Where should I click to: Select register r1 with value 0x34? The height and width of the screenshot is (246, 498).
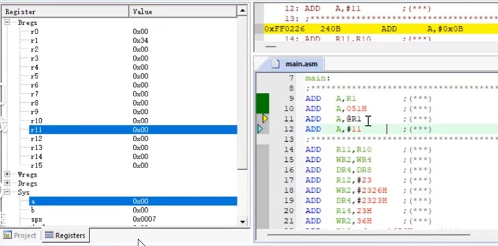[x=34, y=40]
